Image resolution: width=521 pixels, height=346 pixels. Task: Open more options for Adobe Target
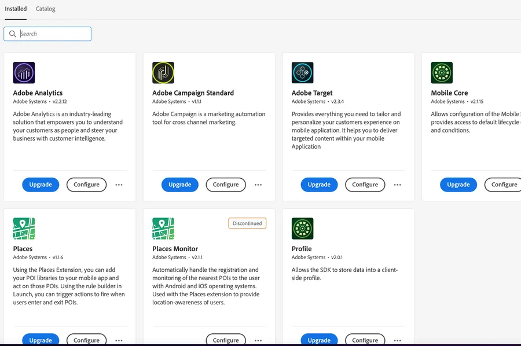[x=397, y=185]
